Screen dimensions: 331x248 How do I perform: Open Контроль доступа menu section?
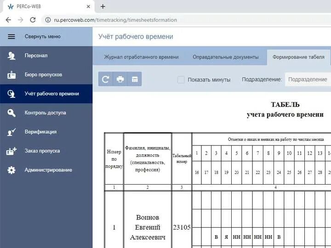coord(46,113)
